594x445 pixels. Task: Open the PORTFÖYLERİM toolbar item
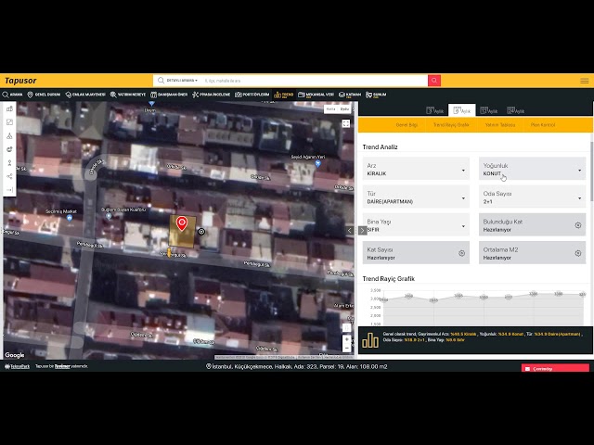pos(252,95)
